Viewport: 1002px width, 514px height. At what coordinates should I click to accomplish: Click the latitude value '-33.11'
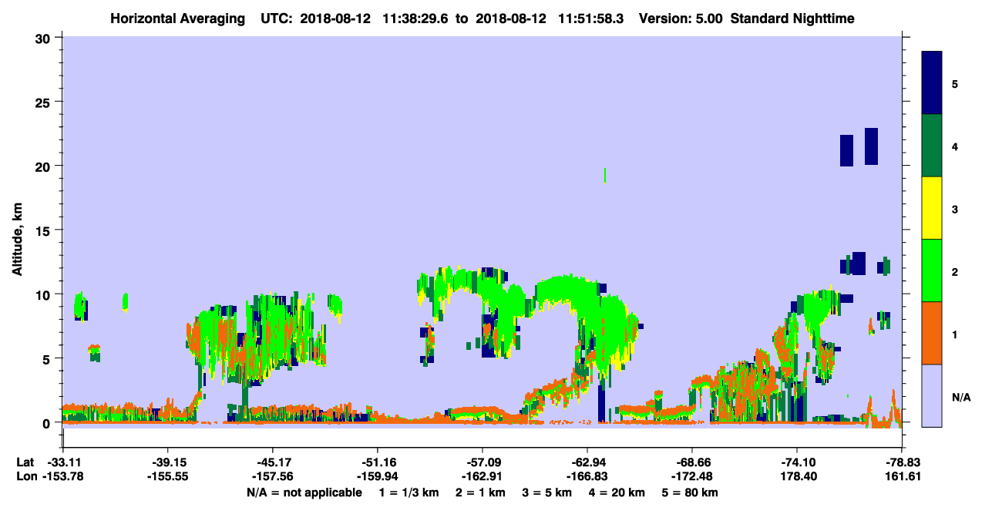(x=62, y=462)
